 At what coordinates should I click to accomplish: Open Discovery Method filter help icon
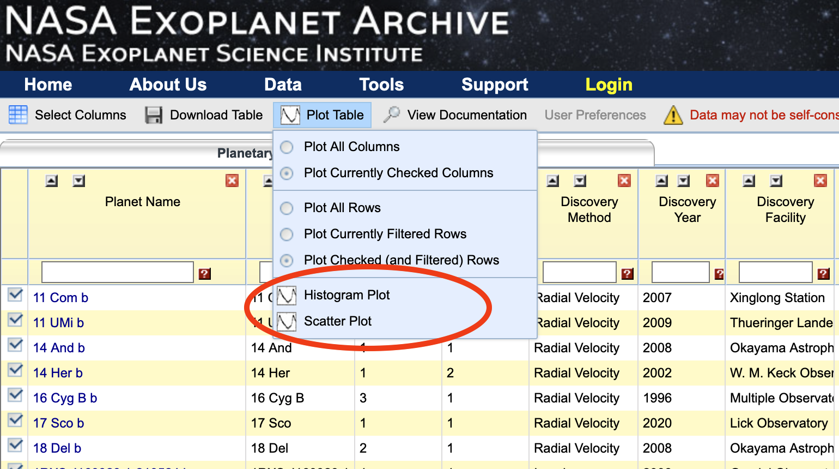point(628,274)
